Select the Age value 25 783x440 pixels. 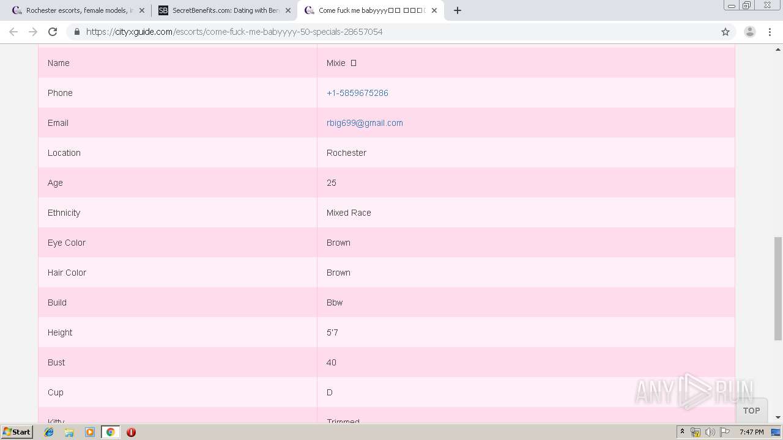coord(332,183)
